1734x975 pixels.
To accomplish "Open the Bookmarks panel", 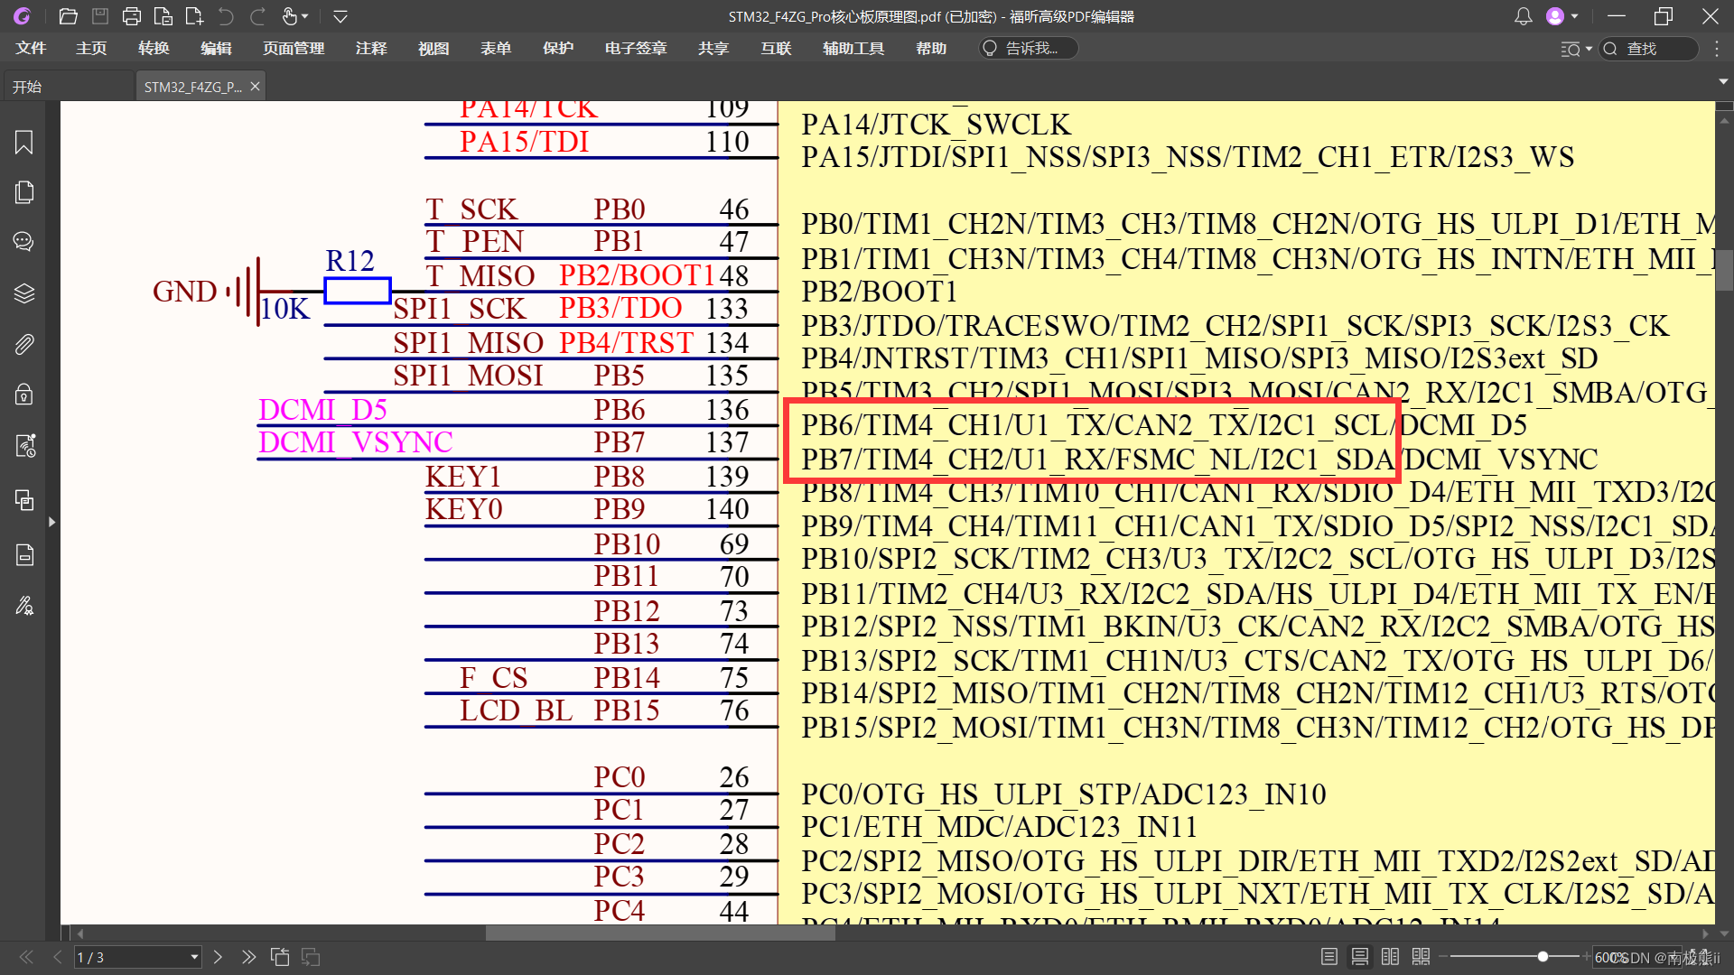I will pyautogui.click(x=24, y=143).
